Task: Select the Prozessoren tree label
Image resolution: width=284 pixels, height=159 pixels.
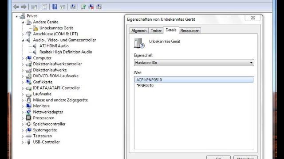Action: (43, 118)
